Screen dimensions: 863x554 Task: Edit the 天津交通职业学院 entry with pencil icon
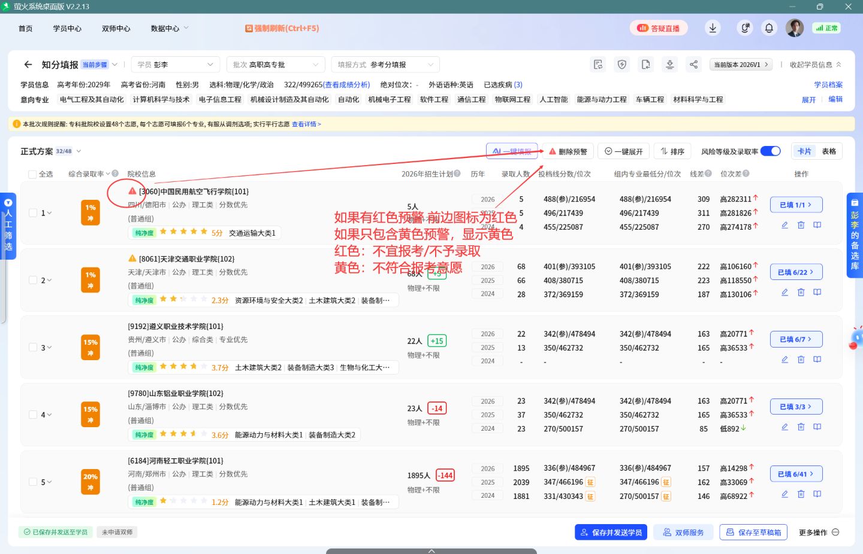pos(784,292)
